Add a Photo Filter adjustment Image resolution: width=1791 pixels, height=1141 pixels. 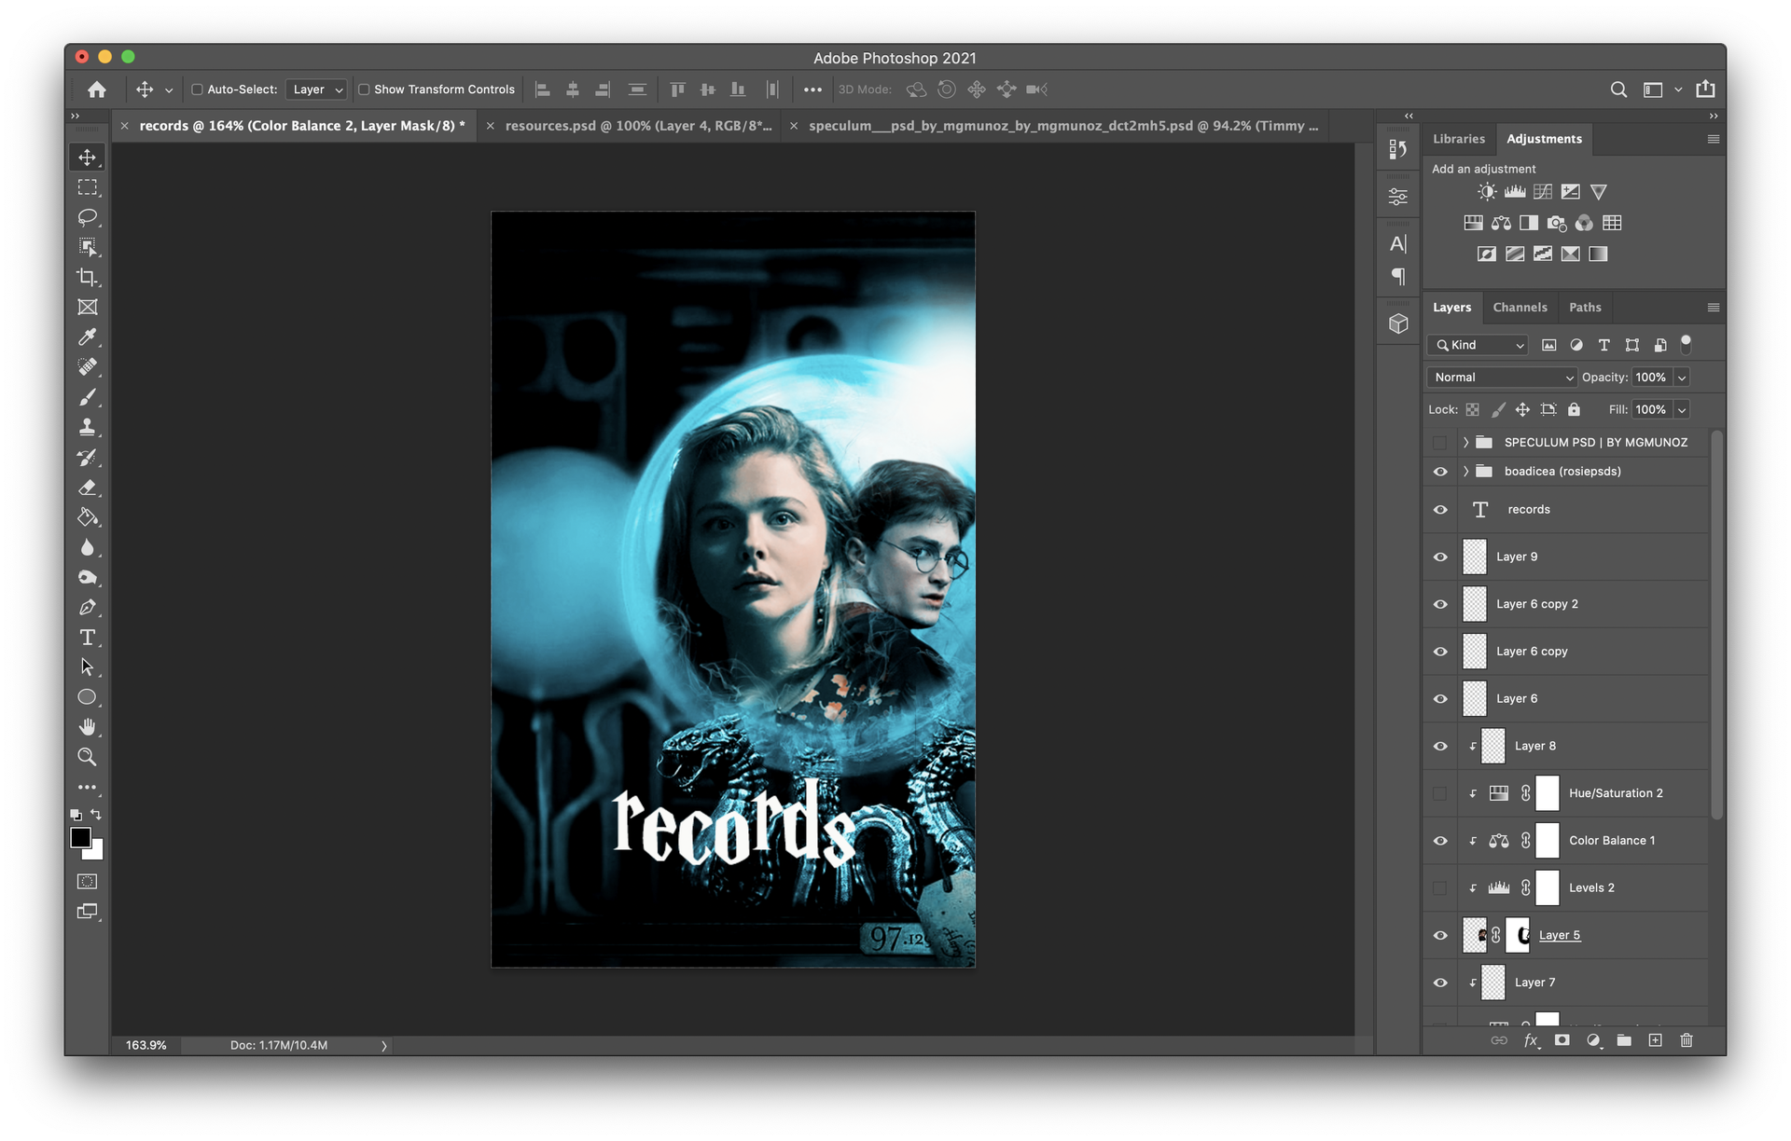(1556, 223)
